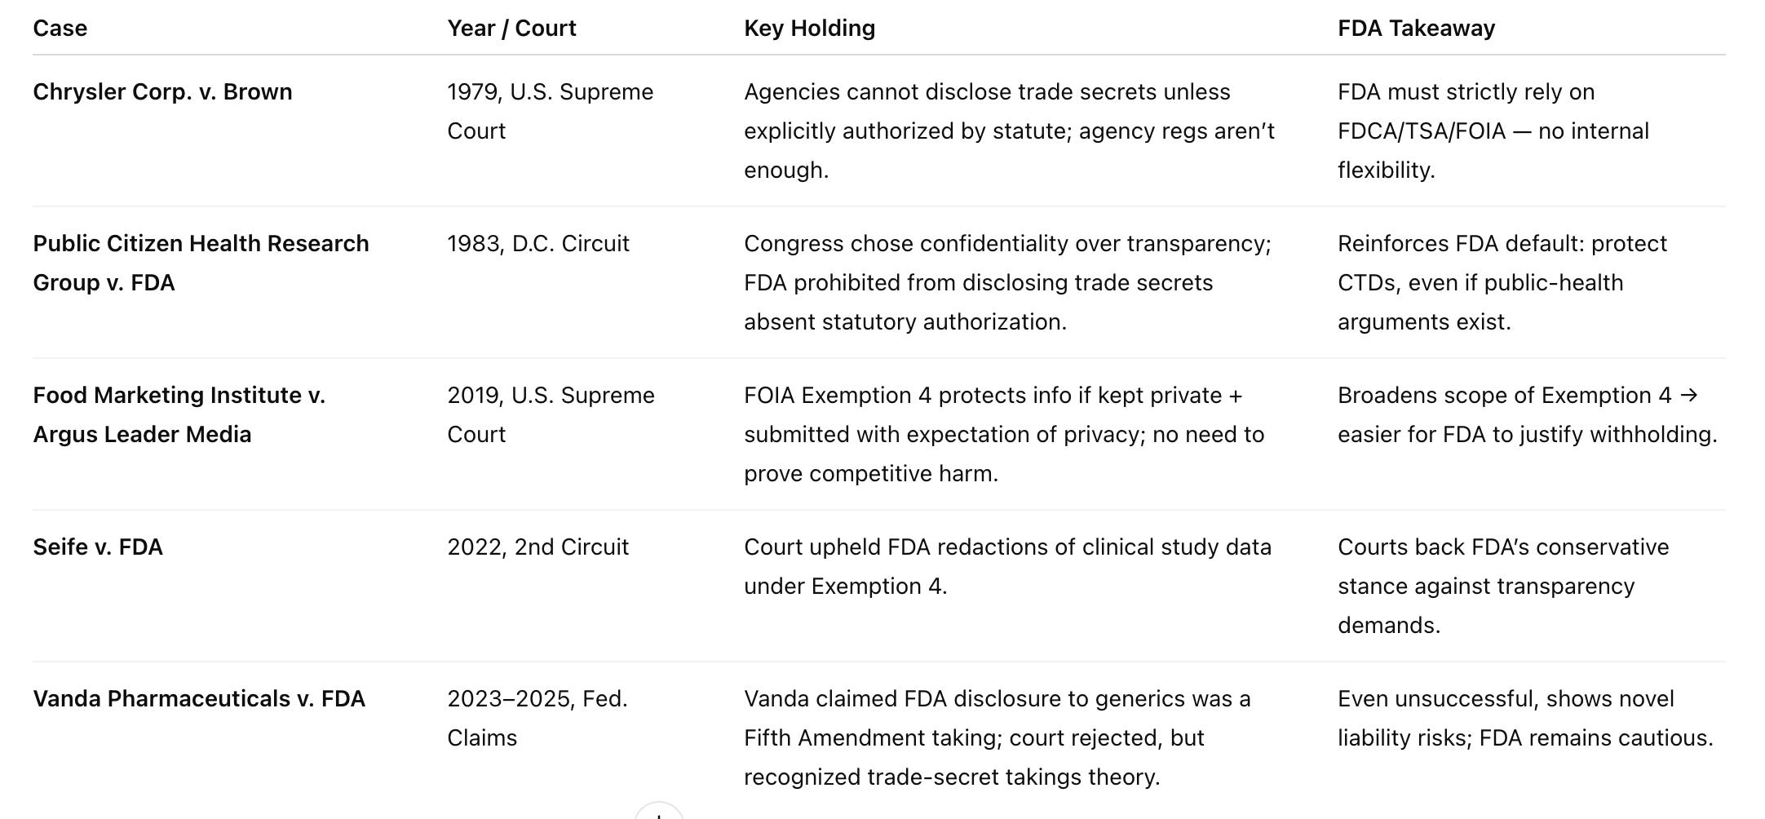Click the scroll-down arrow button at bottom
The image size is (1765, 819).
pos(658,812)
